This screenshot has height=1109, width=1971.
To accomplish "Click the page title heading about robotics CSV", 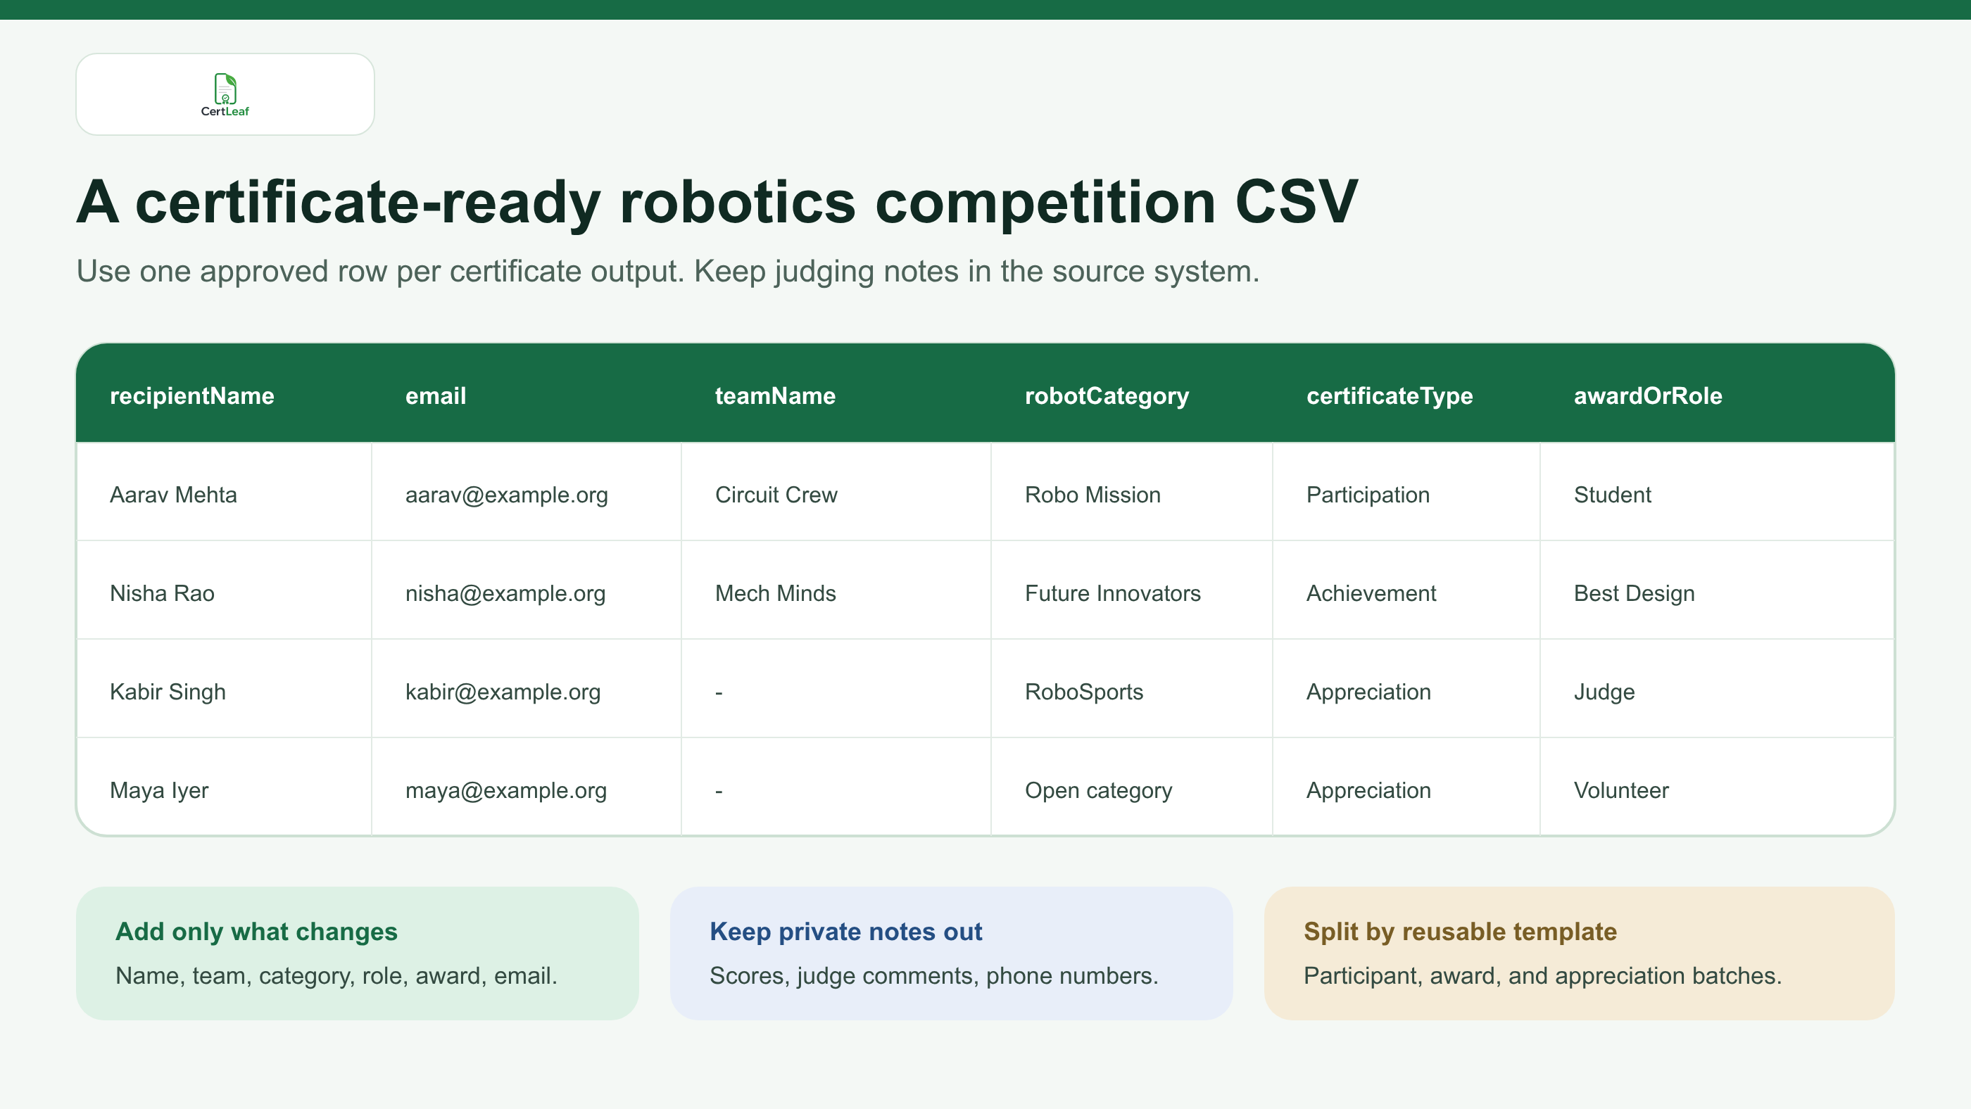I will point(717,202).
